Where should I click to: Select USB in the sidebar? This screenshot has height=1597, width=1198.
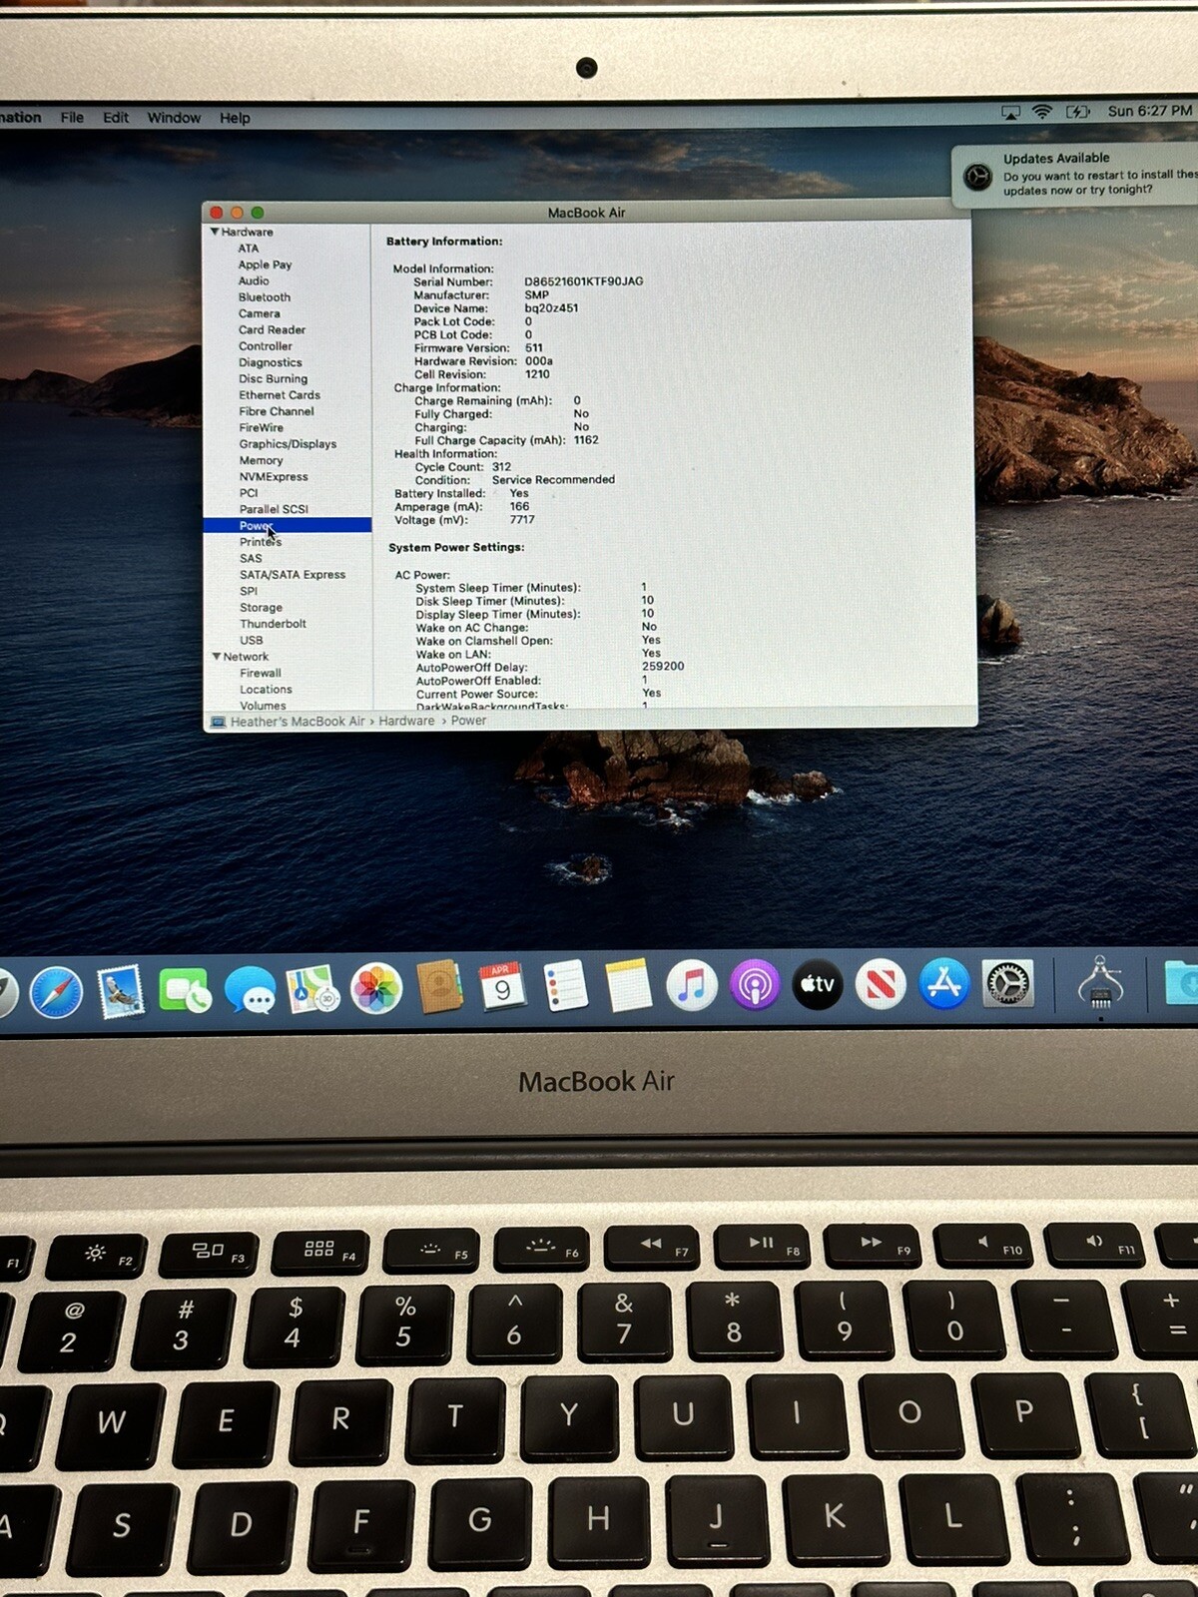[252, 641]
